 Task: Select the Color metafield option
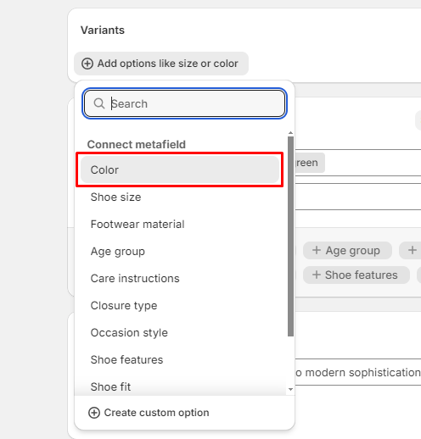(180, 169)
